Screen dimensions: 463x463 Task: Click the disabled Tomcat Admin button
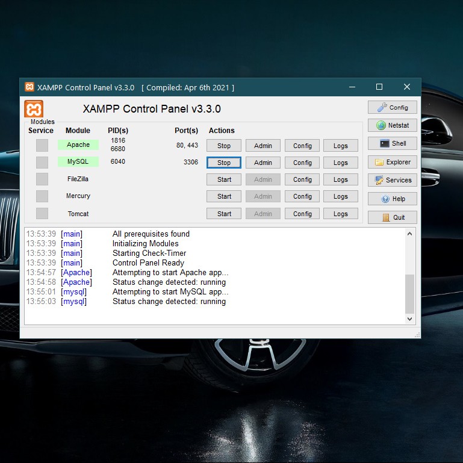pyautogui.click(x=263, y=214)
